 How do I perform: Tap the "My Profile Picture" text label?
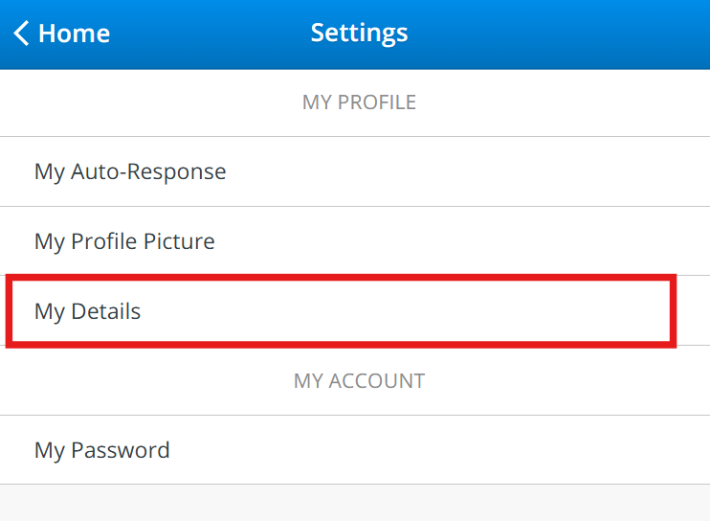(x=124, y=241)
